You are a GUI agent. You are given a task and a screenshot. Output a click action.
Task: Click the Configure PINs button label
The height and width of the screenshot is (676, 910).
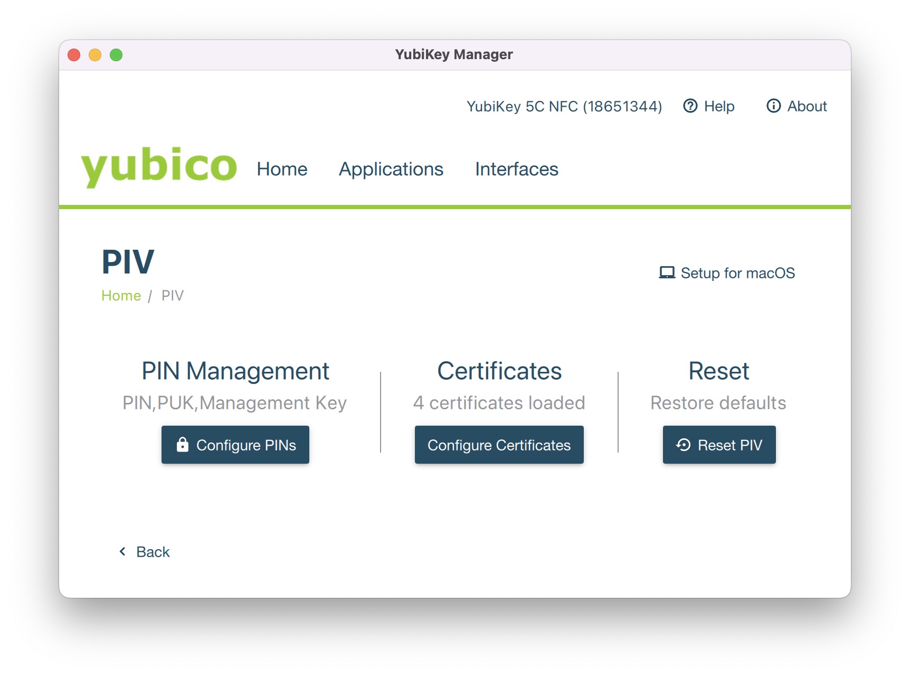tap(246, 445)
